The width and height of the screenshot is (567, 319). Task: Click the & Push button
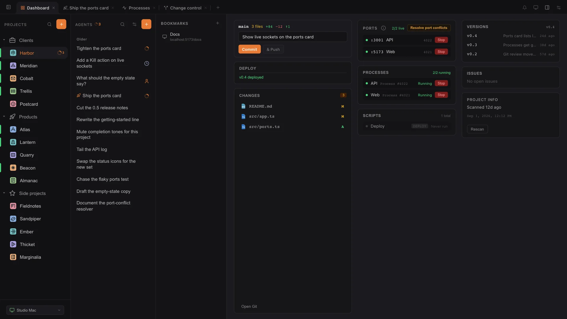click(273, 49)
